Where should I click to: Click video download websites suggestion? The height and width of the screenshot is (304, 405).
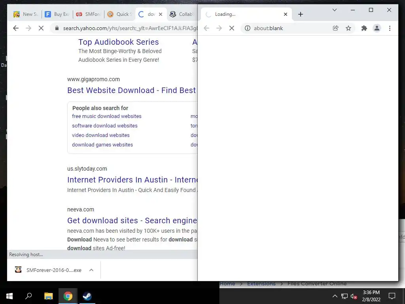pyautogui.click(x=101, y=135)
